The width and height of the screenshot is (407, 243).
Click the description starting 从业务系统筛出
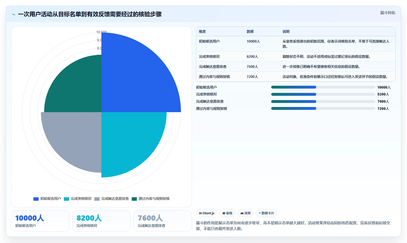(336, 44)
